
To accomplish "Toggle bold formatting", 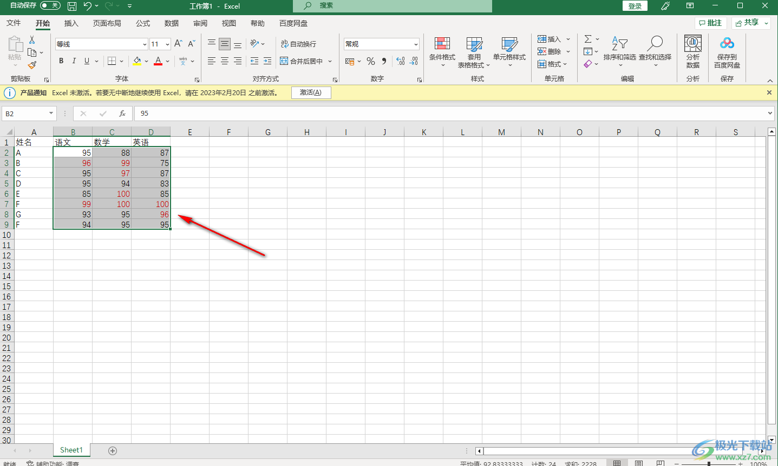I will [x=61, y=61].
